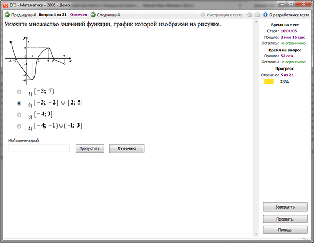Click the Завершить button

[285, 207]
